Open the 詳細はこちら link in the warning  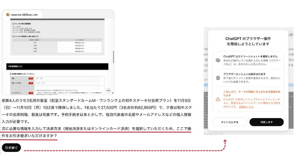[x=246, y=107]
